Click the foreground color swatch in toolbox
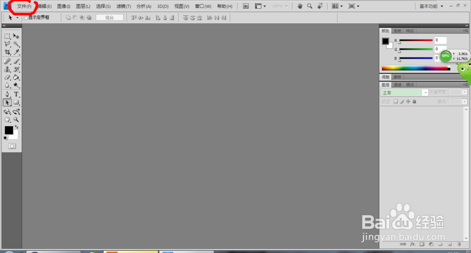 click(8, 130)
